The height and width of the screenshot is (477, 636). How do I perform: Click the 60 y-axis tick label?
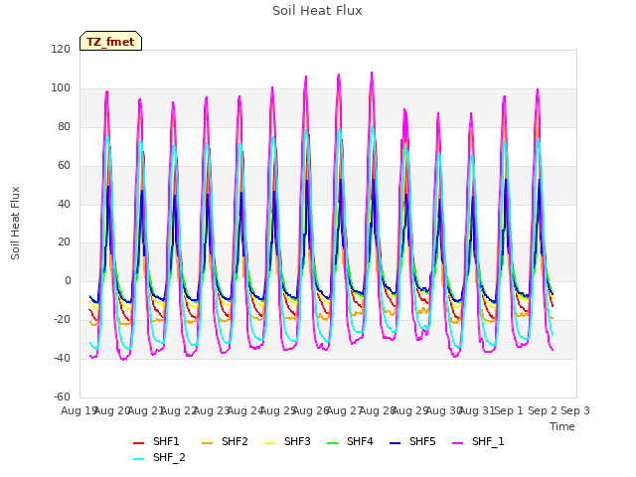(64, 166)
